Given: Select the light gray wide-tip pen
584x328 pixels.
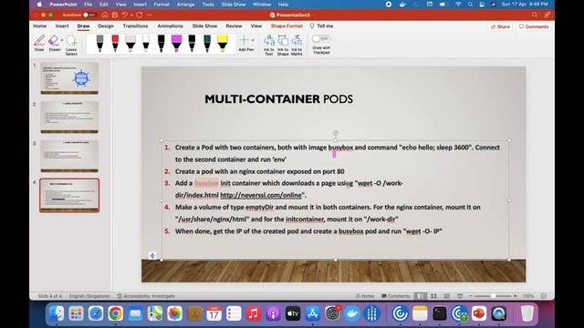Looking at the screenshot, I should coord(130,43).
